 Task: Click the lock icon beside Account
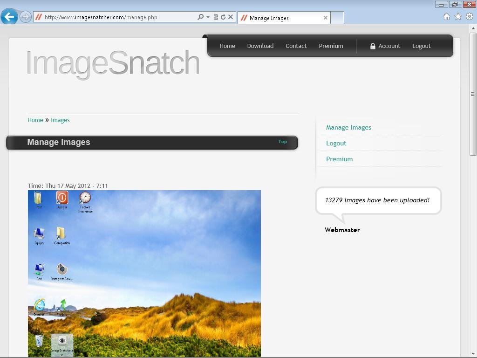tap(373, 46)
